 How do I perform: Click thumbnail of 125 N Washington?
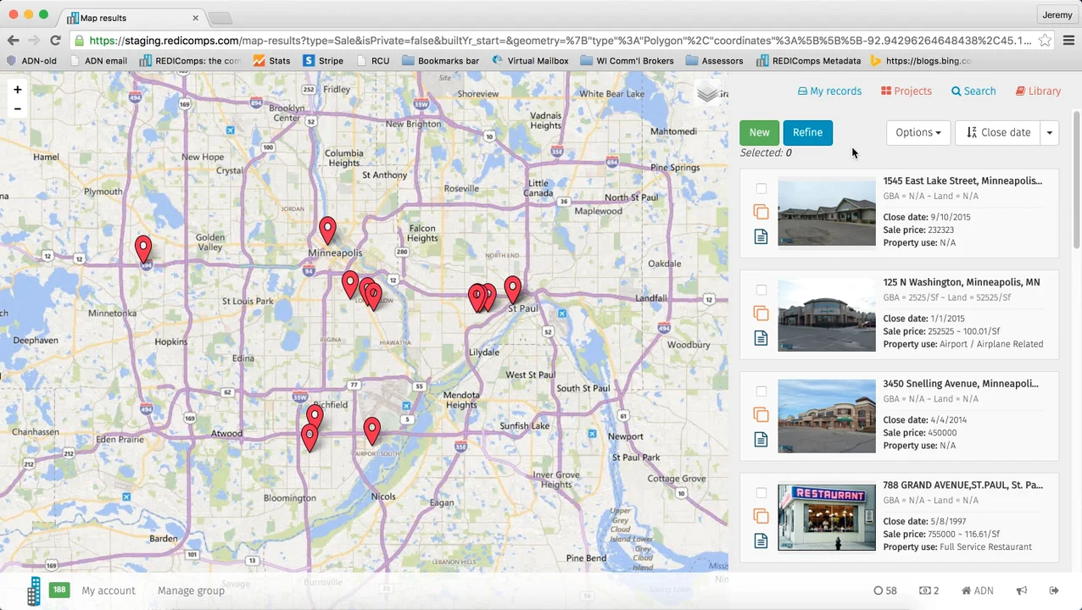(827, 313)
